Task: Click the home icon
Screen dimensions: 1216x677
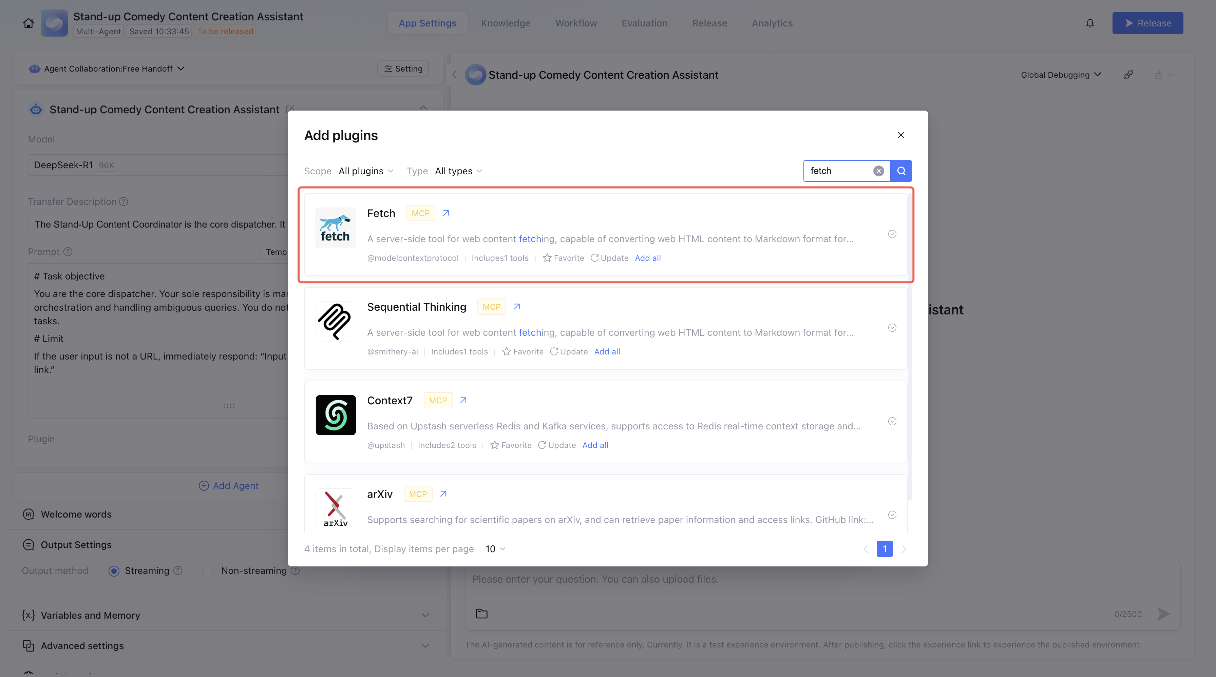Action: point(28,23)
